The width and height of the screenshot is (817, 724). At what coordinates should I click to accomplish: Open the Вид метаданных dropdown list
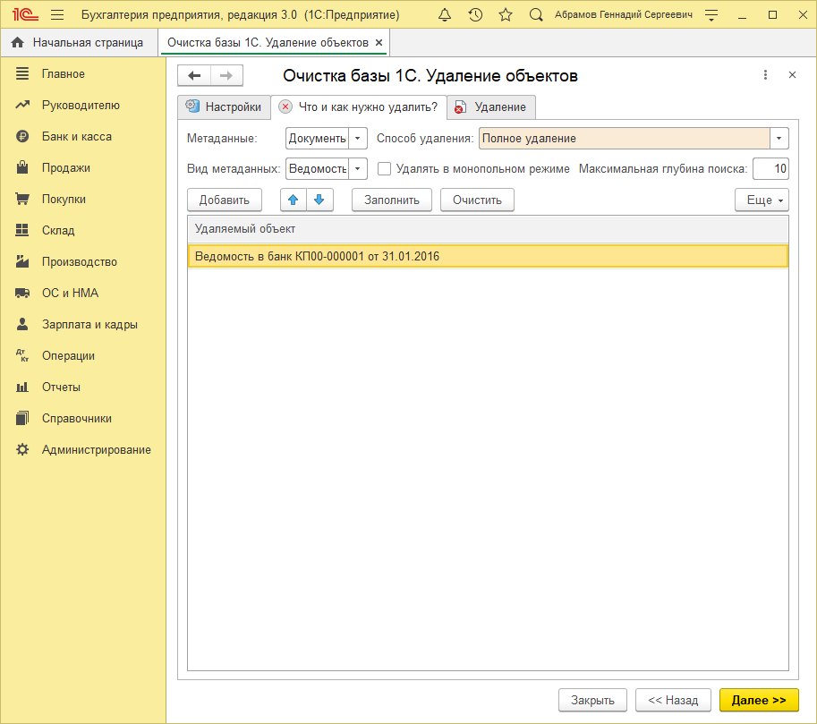click(358, 168)
